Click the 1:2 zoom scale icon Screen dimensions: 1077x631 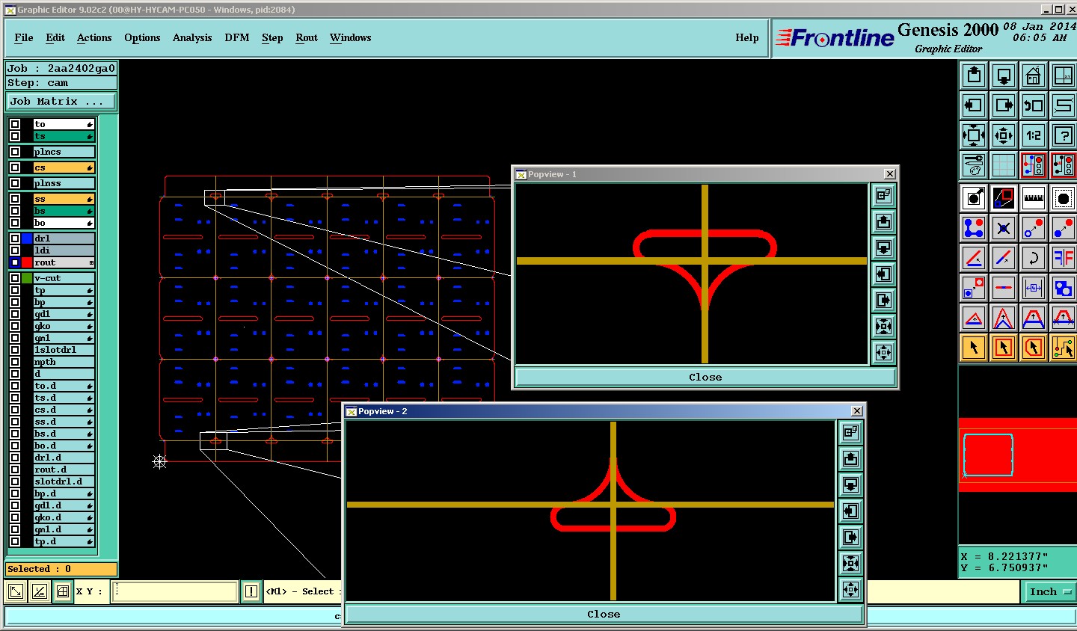pyautogui.click(x=1033, y=135)
